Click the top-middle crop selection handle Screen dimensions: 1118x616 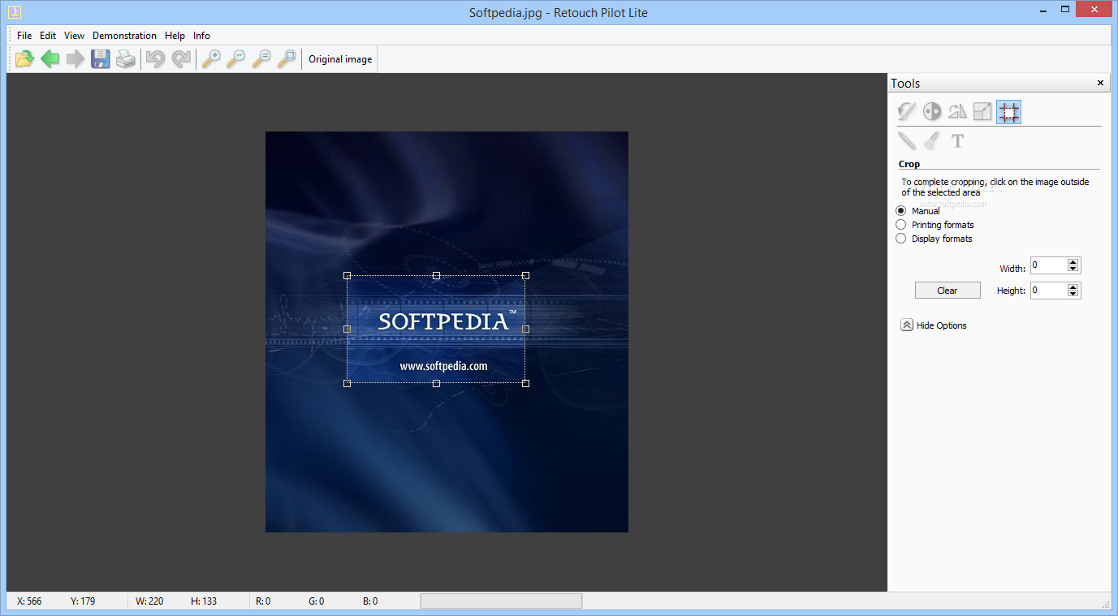[436, 275]
